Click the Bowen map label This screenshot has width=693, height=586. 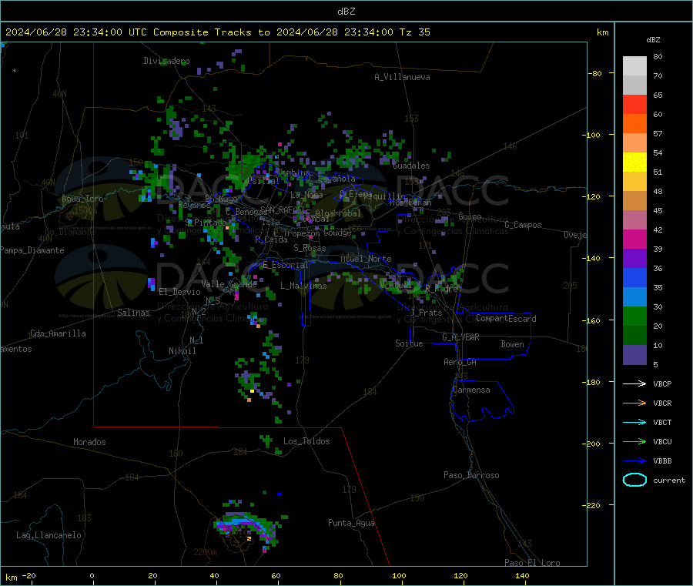coord(512,344)
